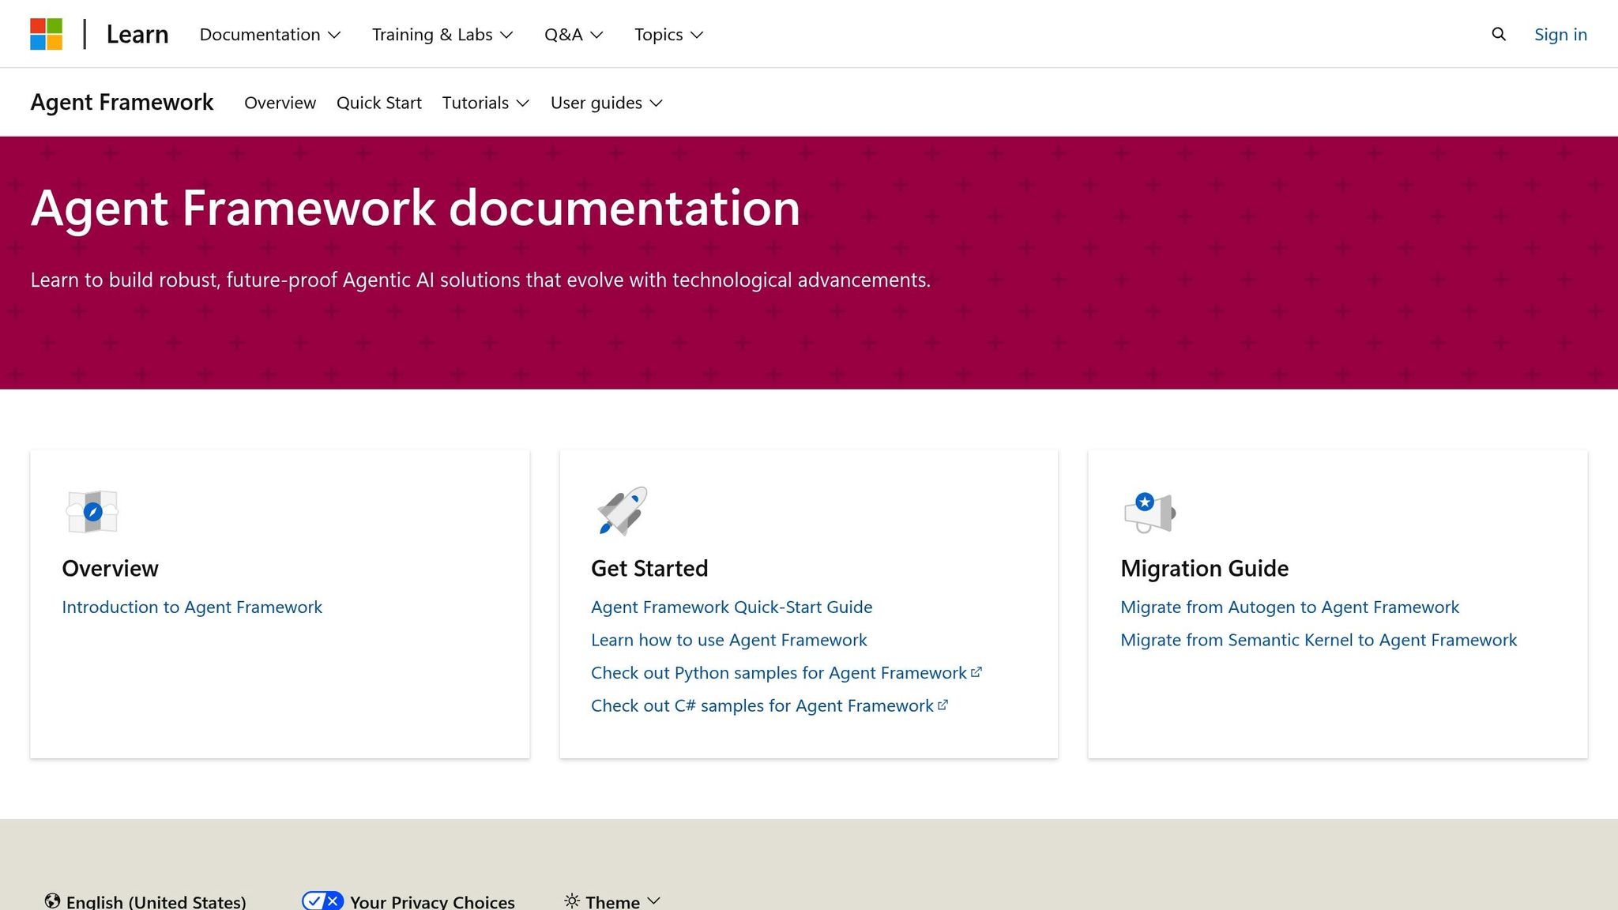
Task: Click the Sign in link
Action: coord(1560,34)
